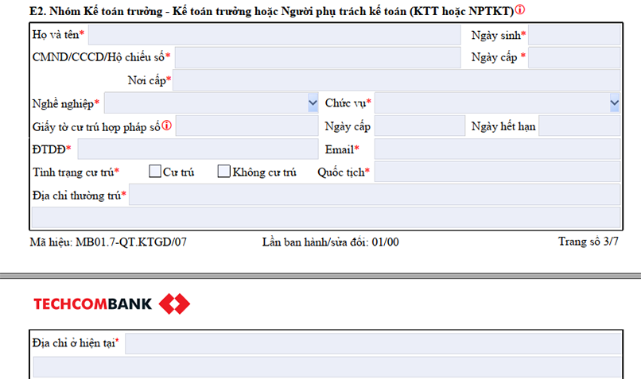Click the info icon after the E2 heading
The width and height of the screenshot is (641, 379).
(x=520, y=10)
